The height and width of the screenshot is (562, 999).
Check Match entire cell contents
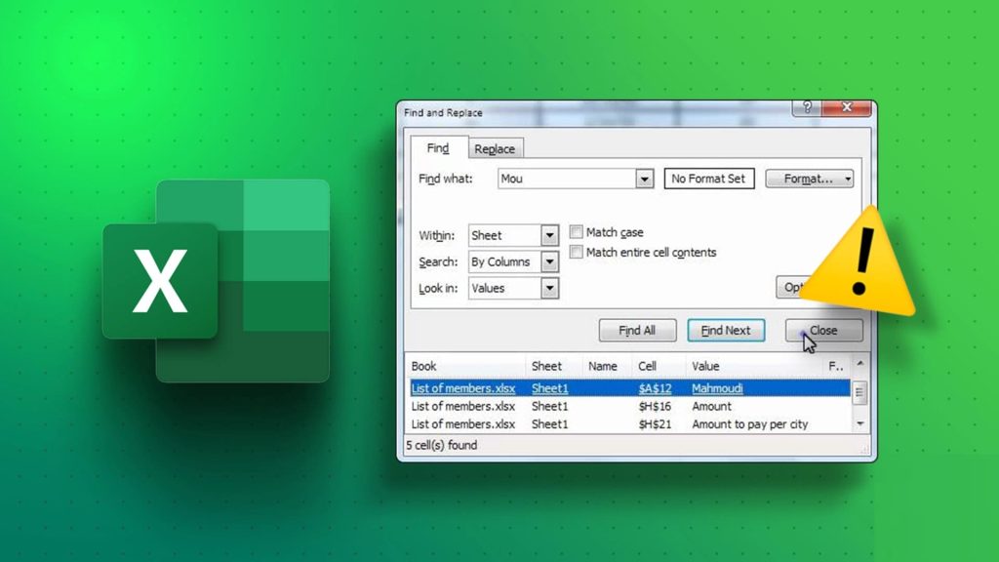click(576, 252)
